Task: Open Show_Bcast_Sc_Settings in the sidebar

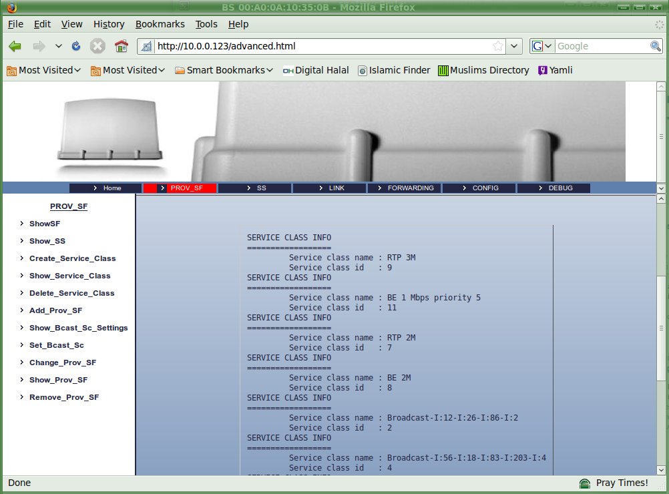Action: 79,328
